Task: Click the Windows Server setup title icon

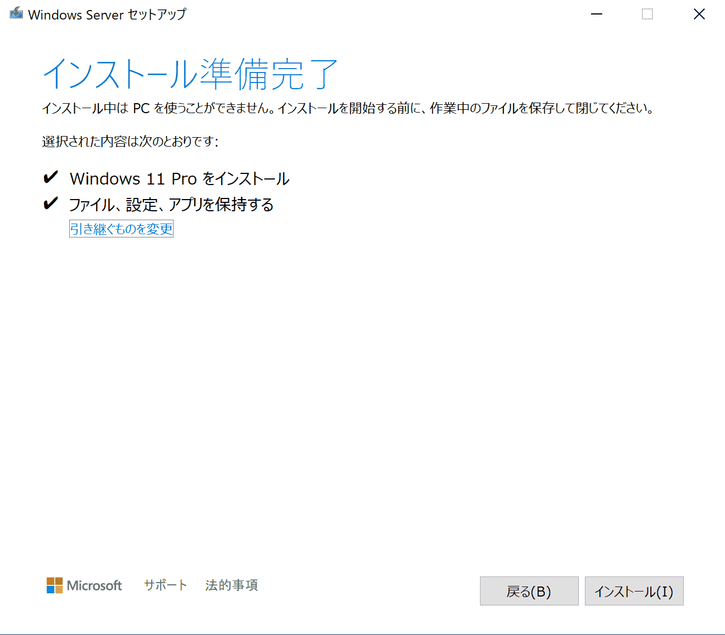Action: pyautogui.click(x=16, y=13)
